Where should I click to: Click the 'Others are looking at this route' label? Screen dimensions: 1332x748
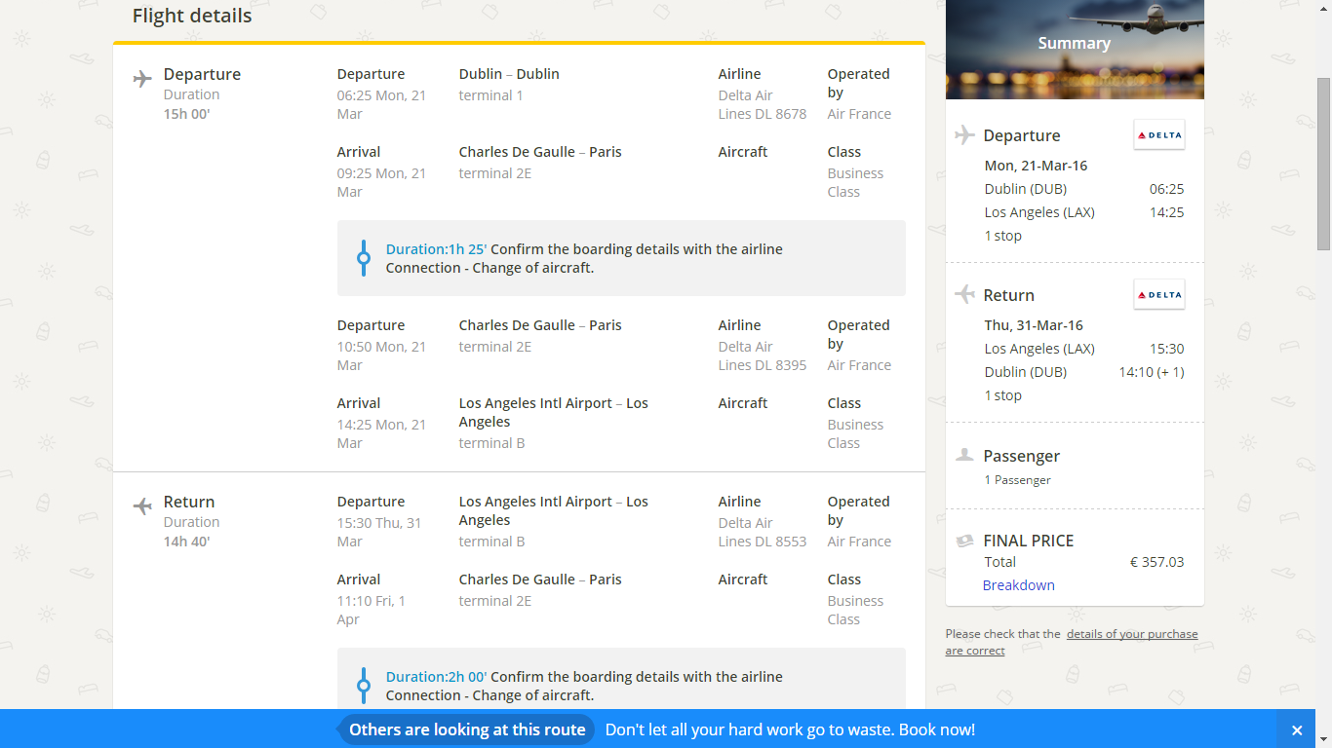tap(467, 729)
